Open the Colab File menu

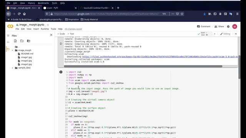click(17, 29)
